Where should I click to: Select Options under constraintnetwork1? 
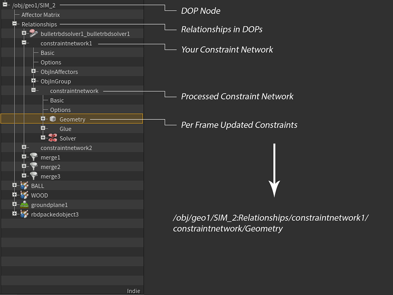click(x=51, y=62)
